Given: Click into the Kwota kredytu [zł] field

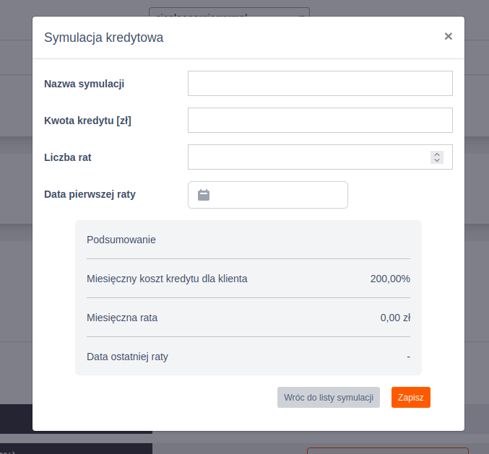Looking at the screenshot, I should click(x=320, y=121).
